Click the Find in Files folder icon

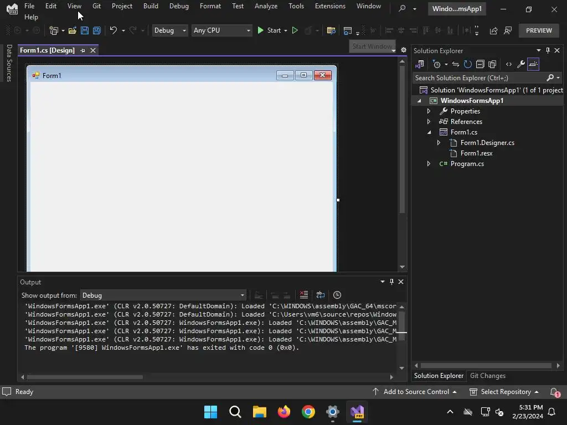(x=331, y=31)
